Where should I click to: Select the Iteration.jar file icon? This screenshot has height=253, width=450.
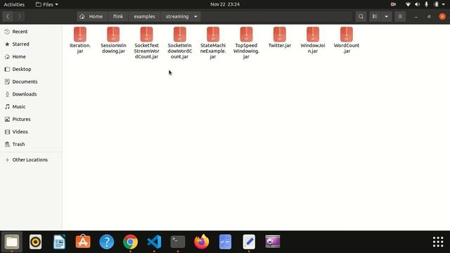pos(80,34)
